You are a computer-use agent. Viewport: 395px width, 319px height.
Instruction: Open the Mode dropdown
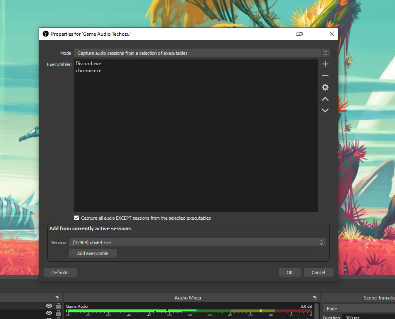pos(202,53)
